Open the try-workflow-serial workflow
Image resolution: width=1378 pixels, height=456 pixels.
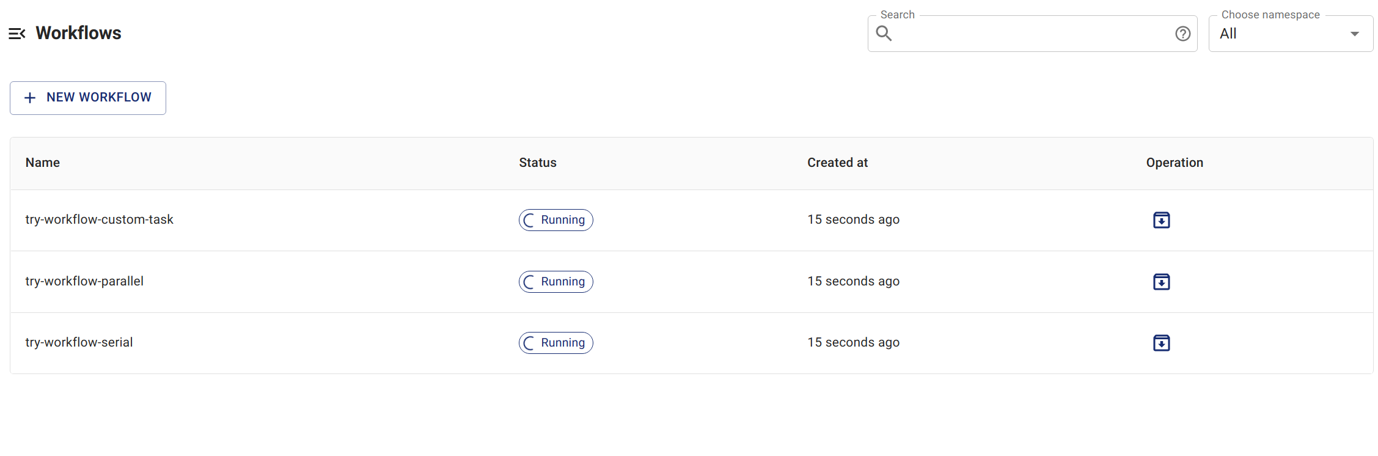pos(79,342)
